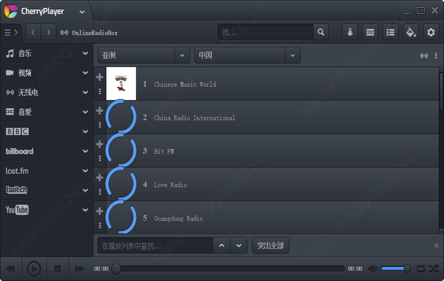Open the 中国 country dropdown

click(x=247, y=55)
